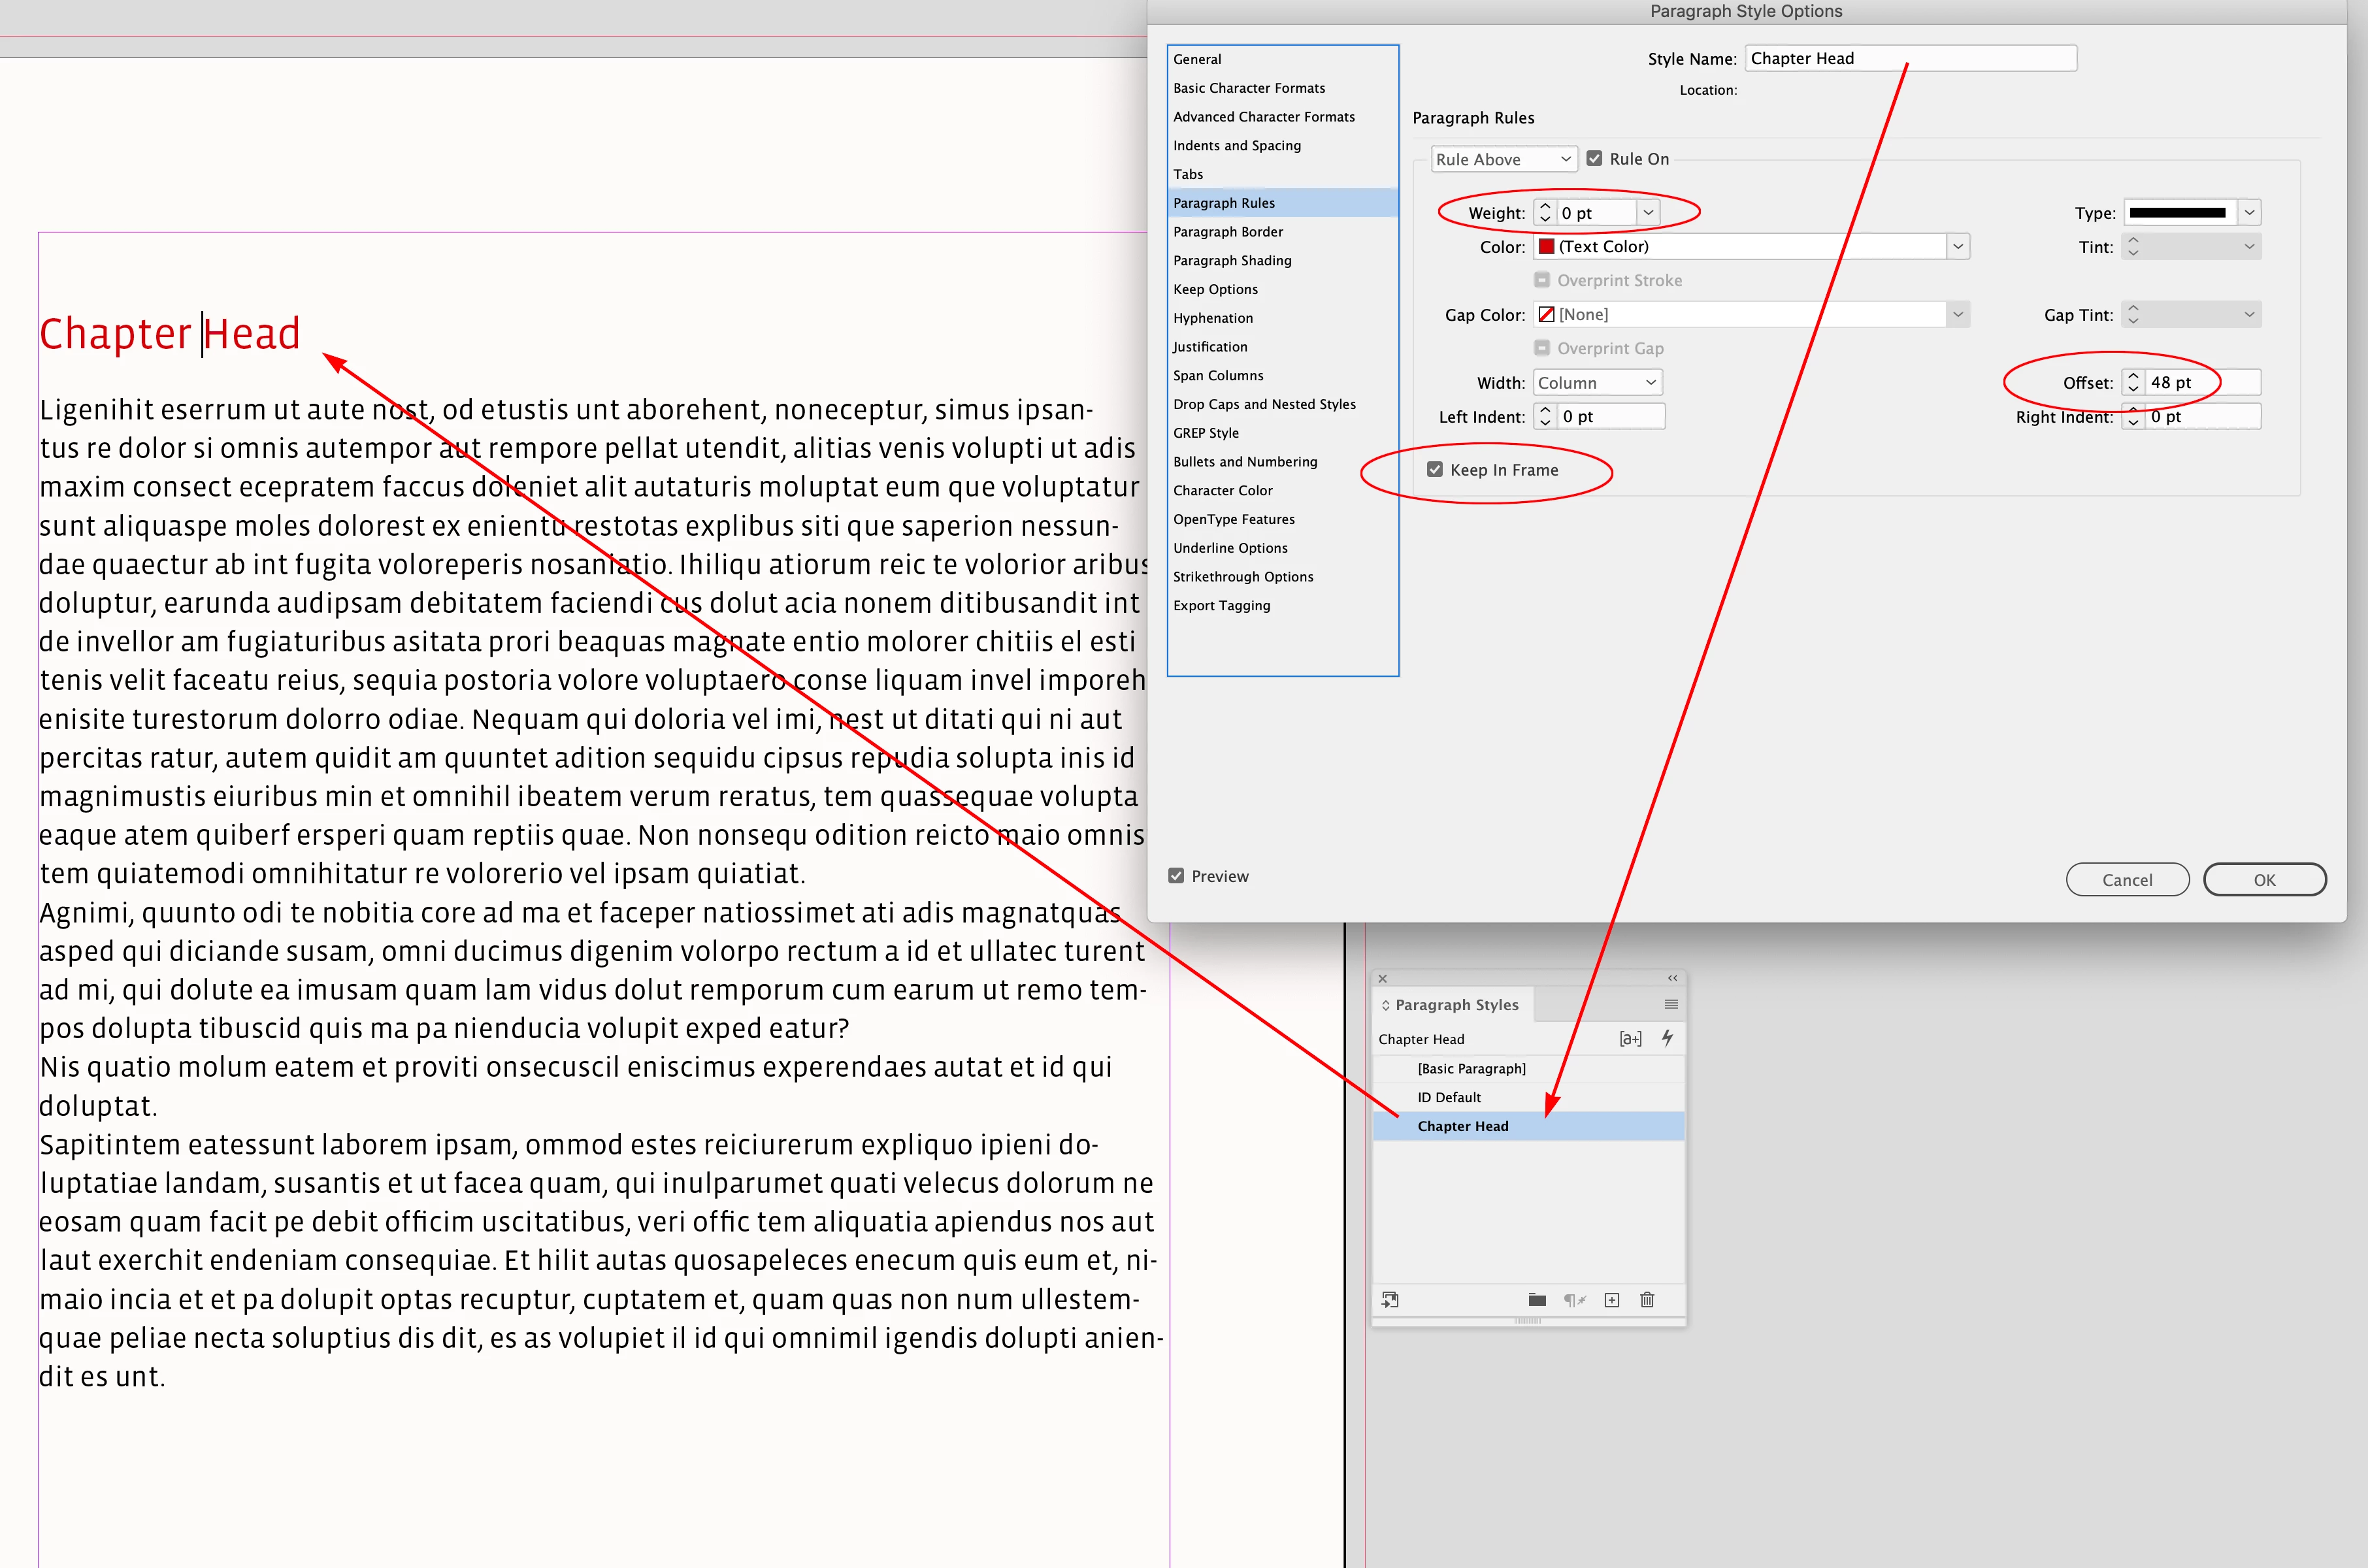Click the Clear Overrides pilcrow icon
2368x1568 pixels.
point(1574,1300)
